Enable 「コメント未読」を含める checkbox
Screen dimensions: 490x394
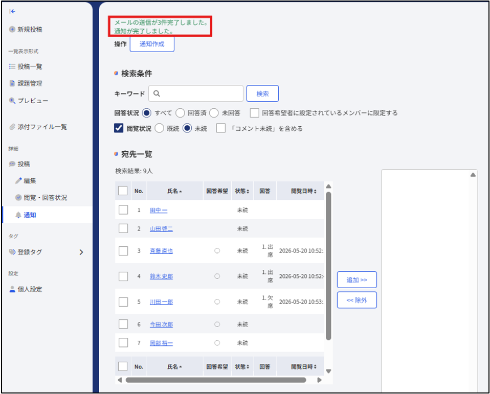click(221, 128)
